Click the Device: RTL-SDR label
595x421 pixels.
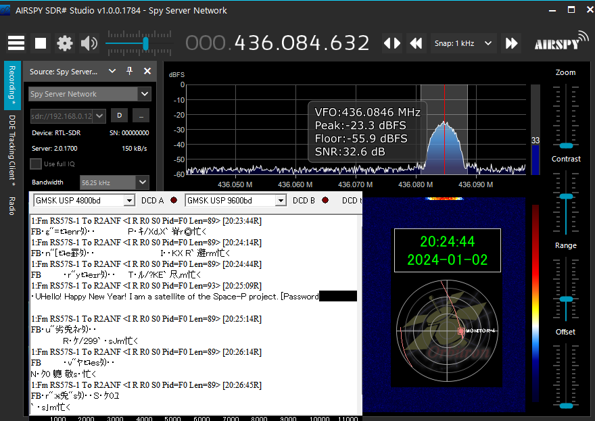[56, 132]
